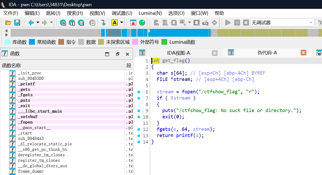Viewport: 322px width, 175px height.
Task: Click the small-squares plus toolbar icon
Action: [183, 23]
